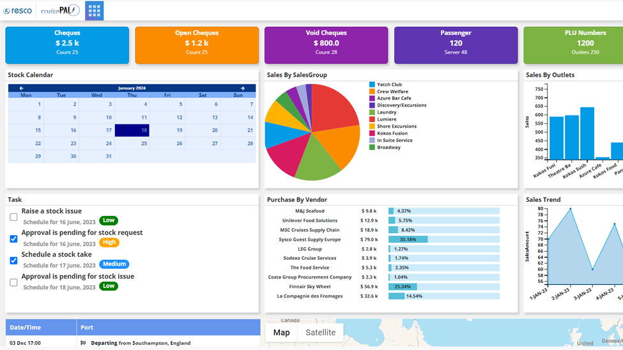Screen dimensions: 623x350
Task: Uncheck the Schedule a stock take task
Action: [13, 261]
